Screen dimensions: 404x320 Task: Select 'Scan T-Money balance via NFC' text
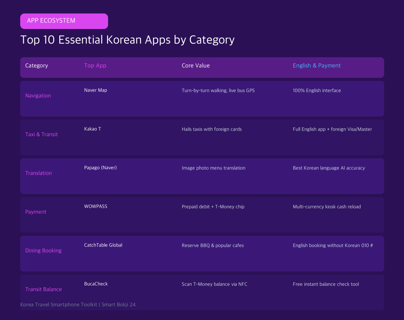coord(214,284)
